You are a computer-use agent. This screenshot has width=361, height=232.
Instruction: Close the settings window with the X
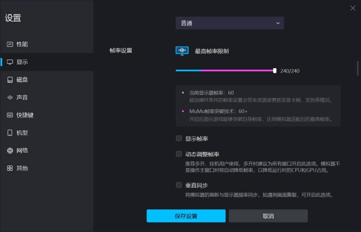click(353, 8)
